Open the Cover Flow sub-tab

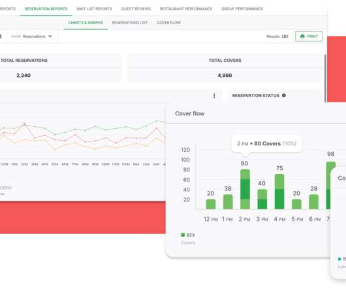click(169, 23)
